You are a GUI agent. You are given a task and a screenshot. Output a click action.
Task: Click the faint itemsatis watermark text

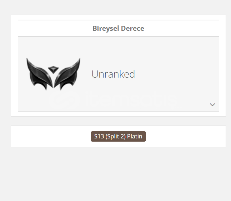click(131, 99)
